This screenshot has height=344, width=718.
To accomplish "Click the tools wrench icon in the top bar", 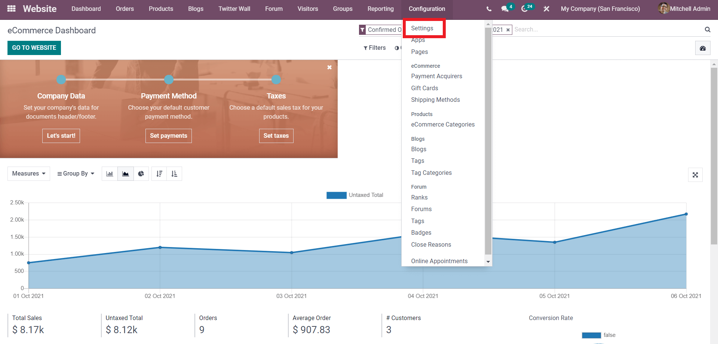I will point(546,8).
